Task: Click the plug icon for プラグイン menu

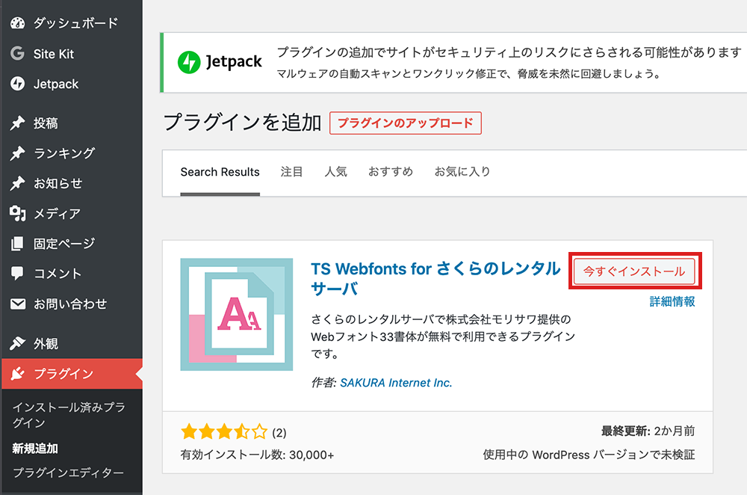Action: (18, 373)
